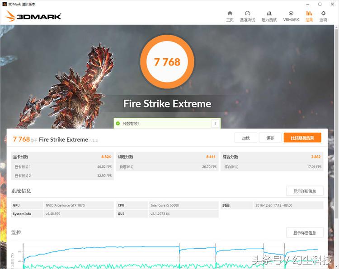Click the question mark help button

coord(215,123)
